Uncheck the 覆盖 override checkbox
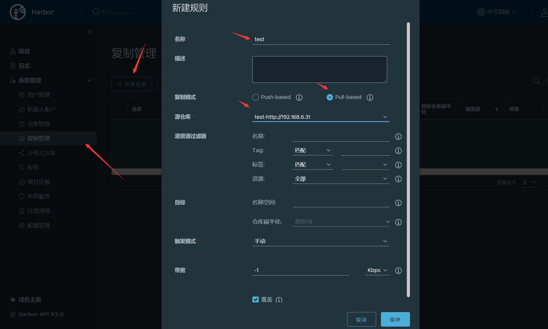This screenshot has height=329, width=548. (256, 299)
